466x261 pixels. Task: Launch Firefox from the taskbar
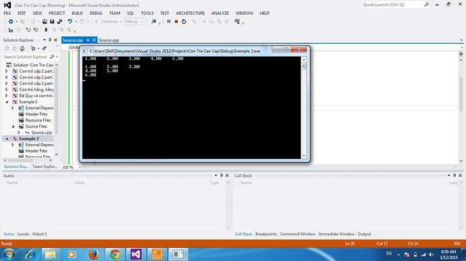(94, 254)
